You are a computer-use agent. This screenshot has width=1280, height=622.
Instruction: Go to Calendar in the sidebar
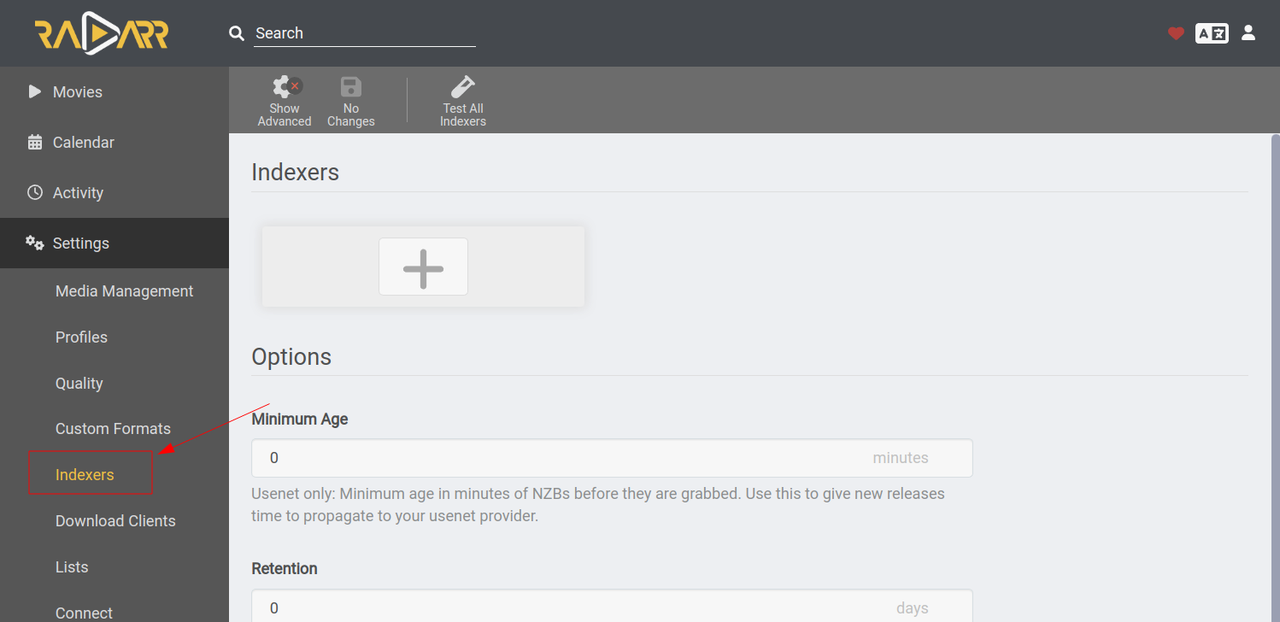114,142
